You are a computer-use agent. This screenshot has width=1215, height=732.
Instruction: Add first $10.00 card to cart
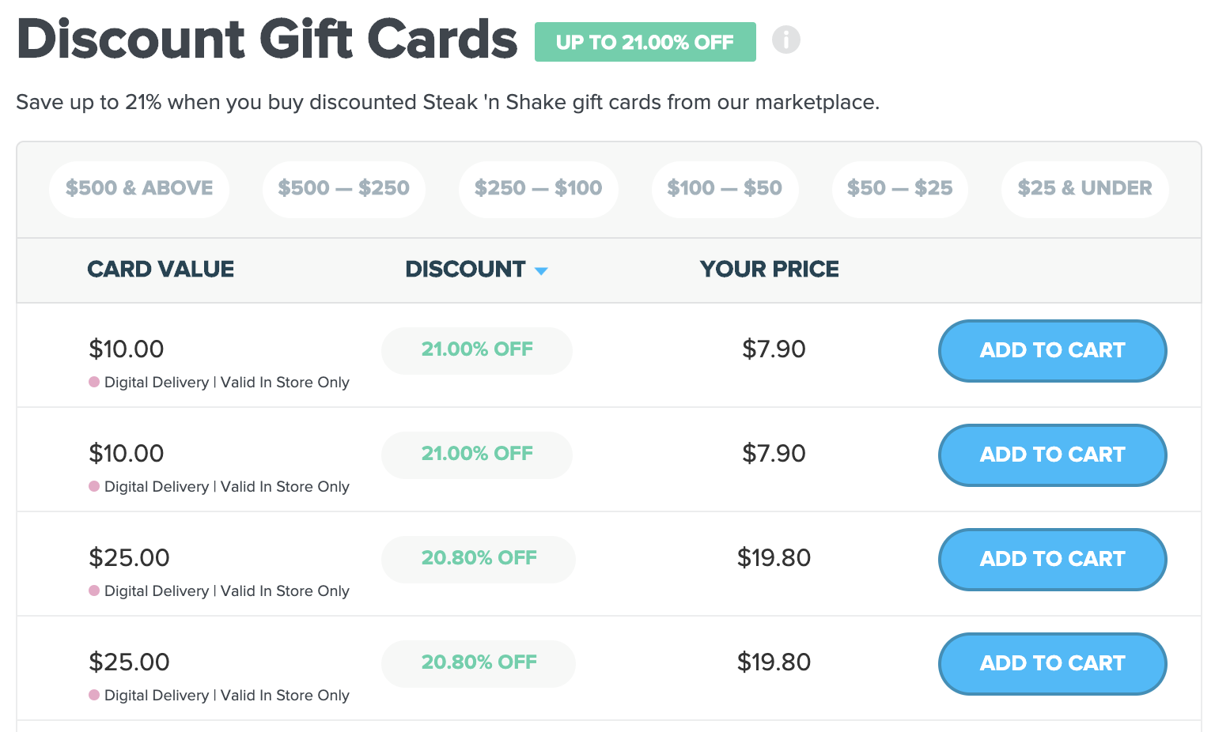click(x=1052, y=350)
